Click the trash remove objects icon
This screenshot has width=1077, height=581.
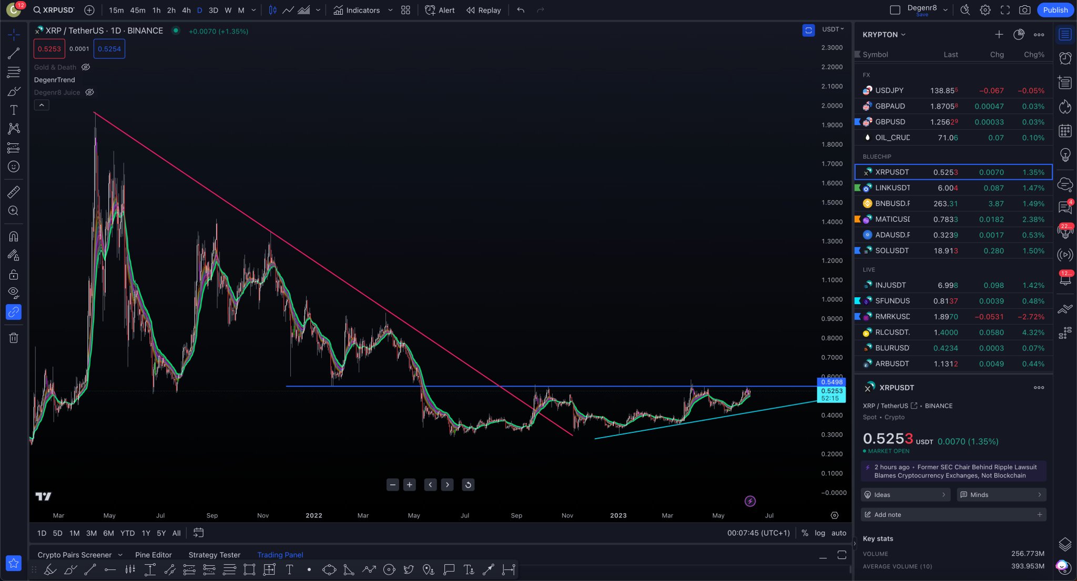pos(14,338)
